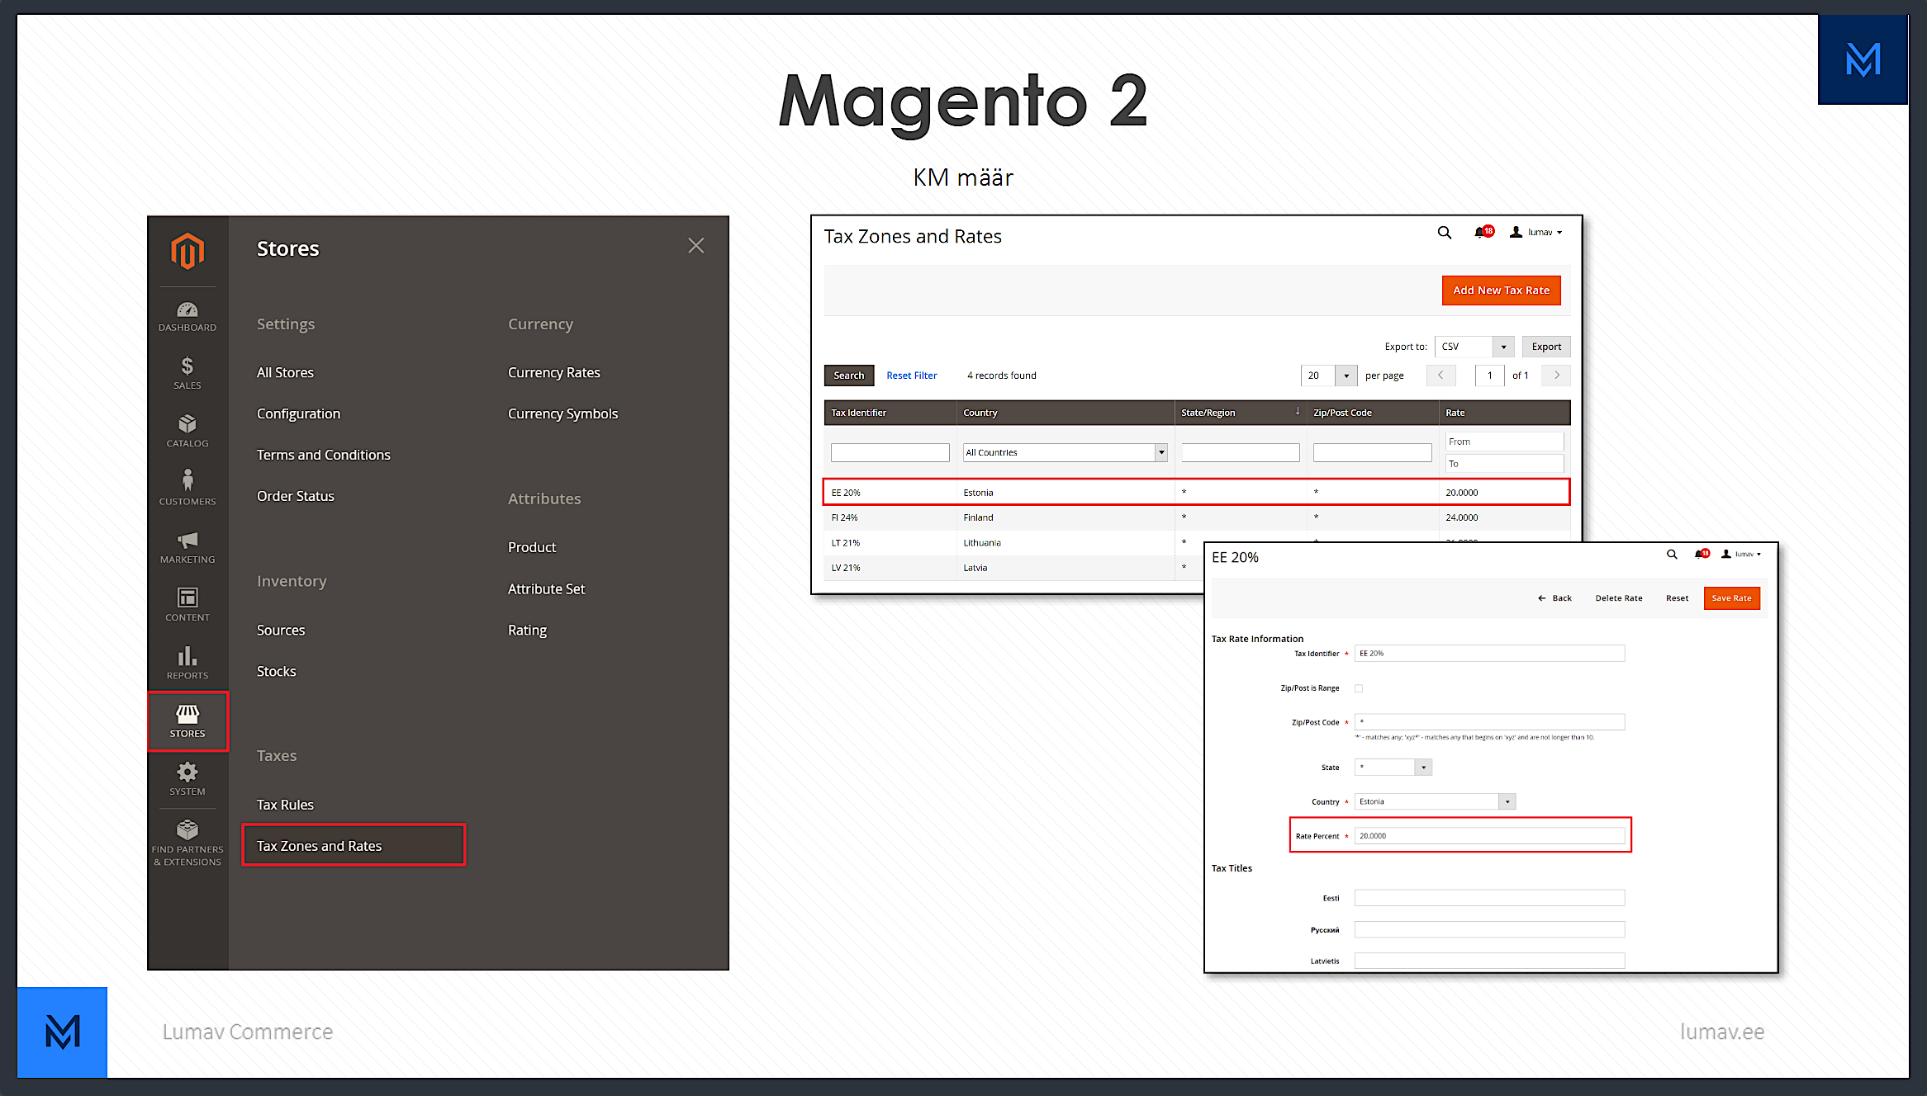Screen dimensions: 1927x1096
Task: Open Order Status menu item
Action: click(x=295, y=496)
